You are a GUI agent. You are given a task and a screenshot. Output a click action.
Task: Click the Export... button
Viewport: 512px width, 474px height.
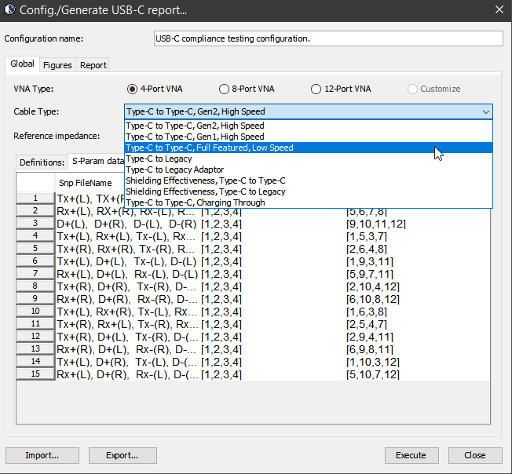pyautogui.click(x=123, y=455)
